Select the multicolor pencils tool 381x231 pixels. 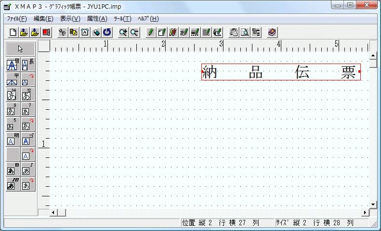173,32
